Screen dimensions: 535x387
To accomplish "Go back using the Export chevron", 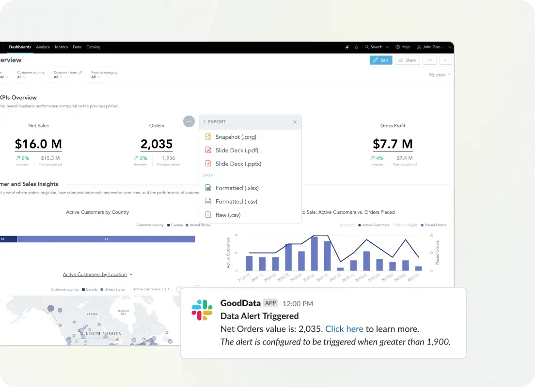I will (x=205, y=122).
